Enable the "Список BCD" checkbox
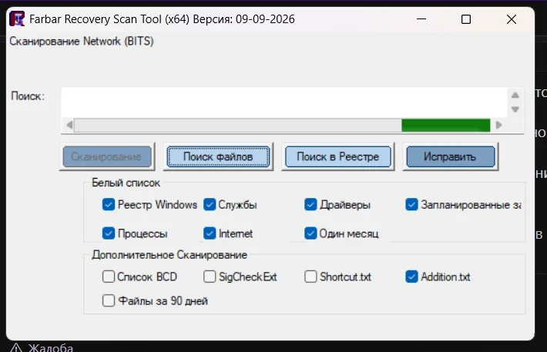Screen dimensions: 547x352 [109, 277]
